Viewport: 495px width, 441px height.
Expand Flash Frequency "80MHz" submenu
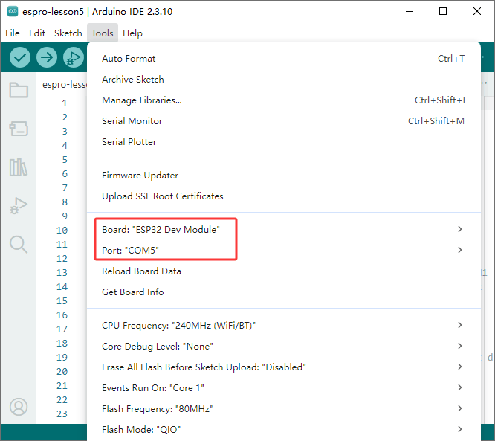[x=283, y=409]
